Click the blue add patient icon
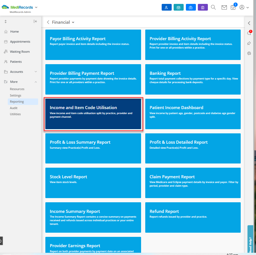 click(166, 7)
